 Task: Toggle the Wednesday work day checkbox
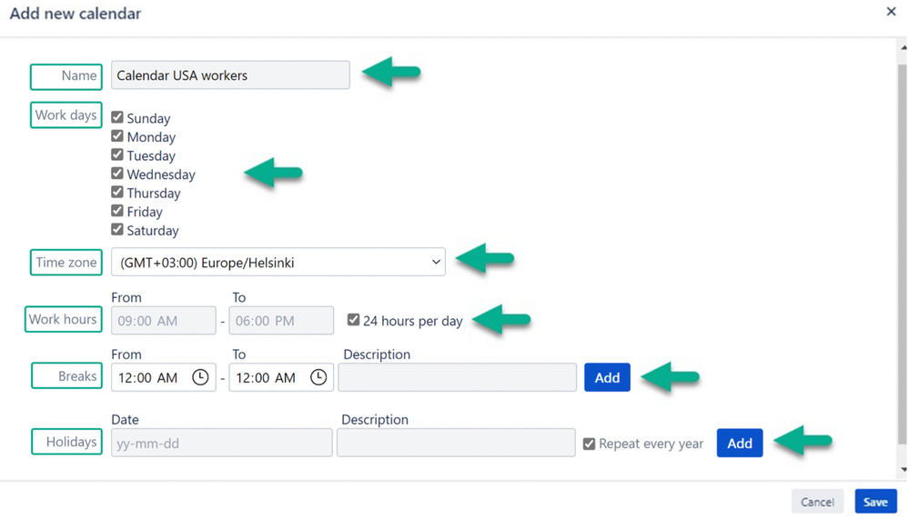(117, 174)
